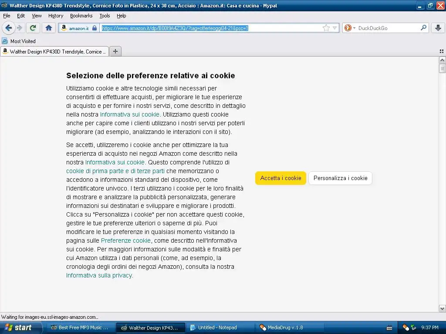Click the scrollbar down arrow

[442, 308]
